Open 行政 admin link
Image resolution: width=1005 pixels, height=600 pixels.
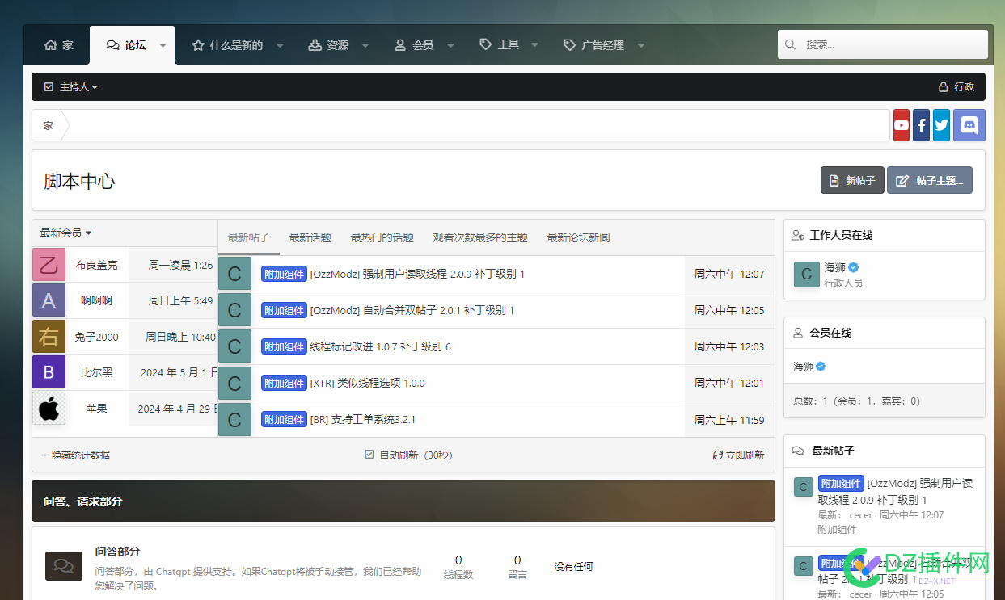coord(956,86)
